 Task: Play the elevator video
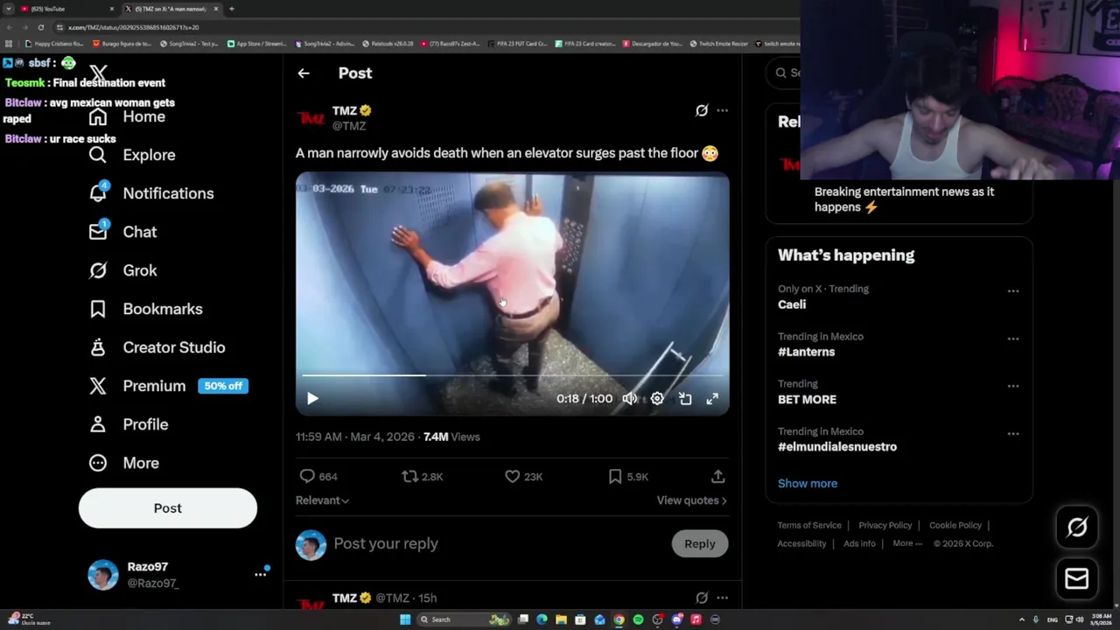pyautogui.click(x=312, y=399)
